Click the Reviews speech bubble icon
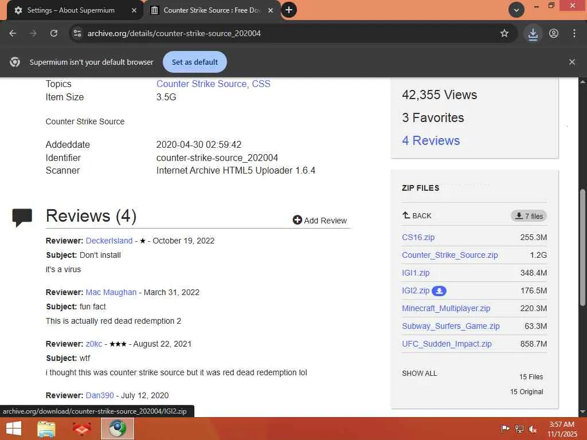 [x=22, y=217]
